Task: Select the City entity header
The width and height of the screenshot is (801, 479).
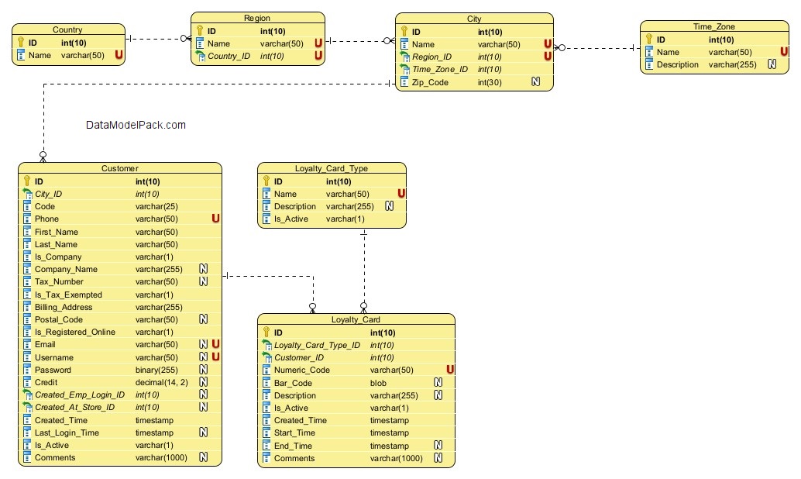Action: pyautogui.click(x=474, y=19)
